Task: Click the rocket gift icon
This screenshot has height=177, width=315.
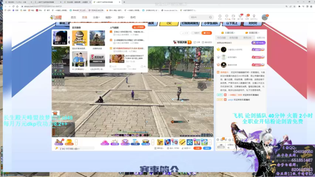Action: [168, 142]
